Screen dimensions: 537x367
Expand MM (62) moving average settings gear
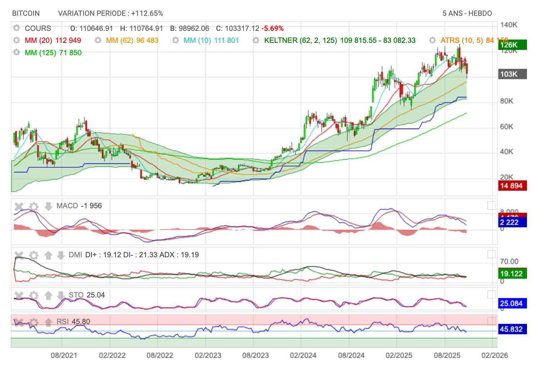click(x=98, y=40)
